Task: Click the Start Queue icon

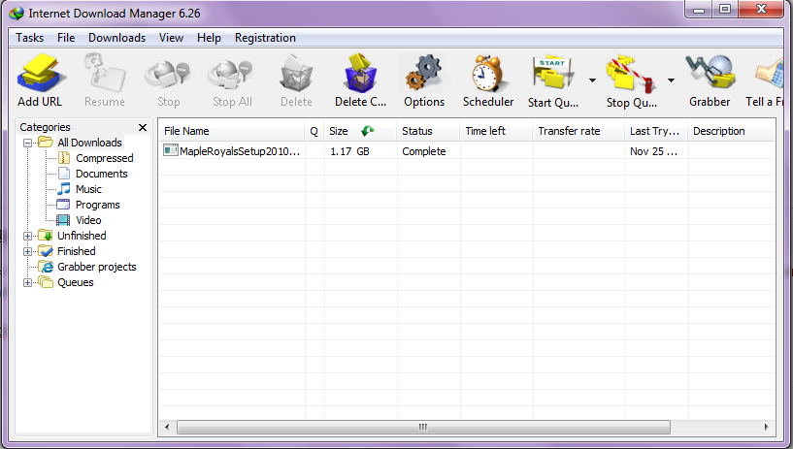Action: point(551,75)
